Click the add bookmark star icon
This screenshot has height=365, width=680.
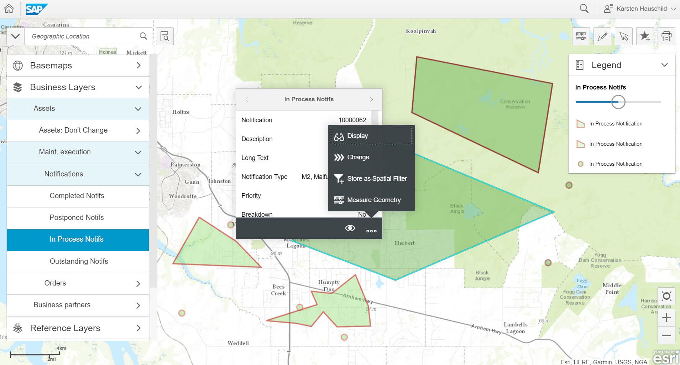coord(645,36)
